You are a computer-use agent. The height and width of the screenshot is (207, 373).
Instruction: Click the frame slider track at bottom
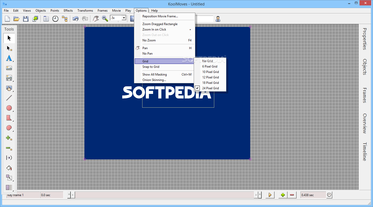point(164,195)
